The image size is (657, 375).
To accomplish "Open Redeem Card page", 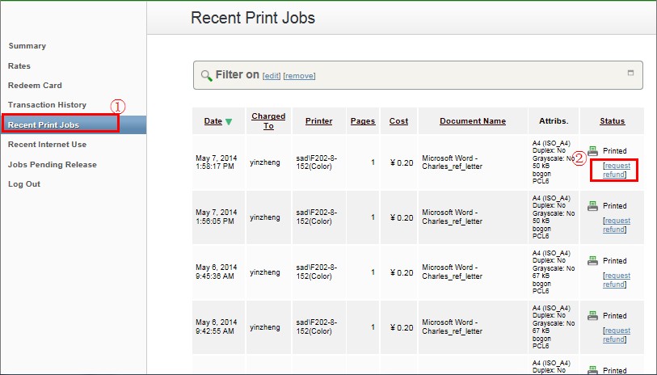I will click(35, 85).
